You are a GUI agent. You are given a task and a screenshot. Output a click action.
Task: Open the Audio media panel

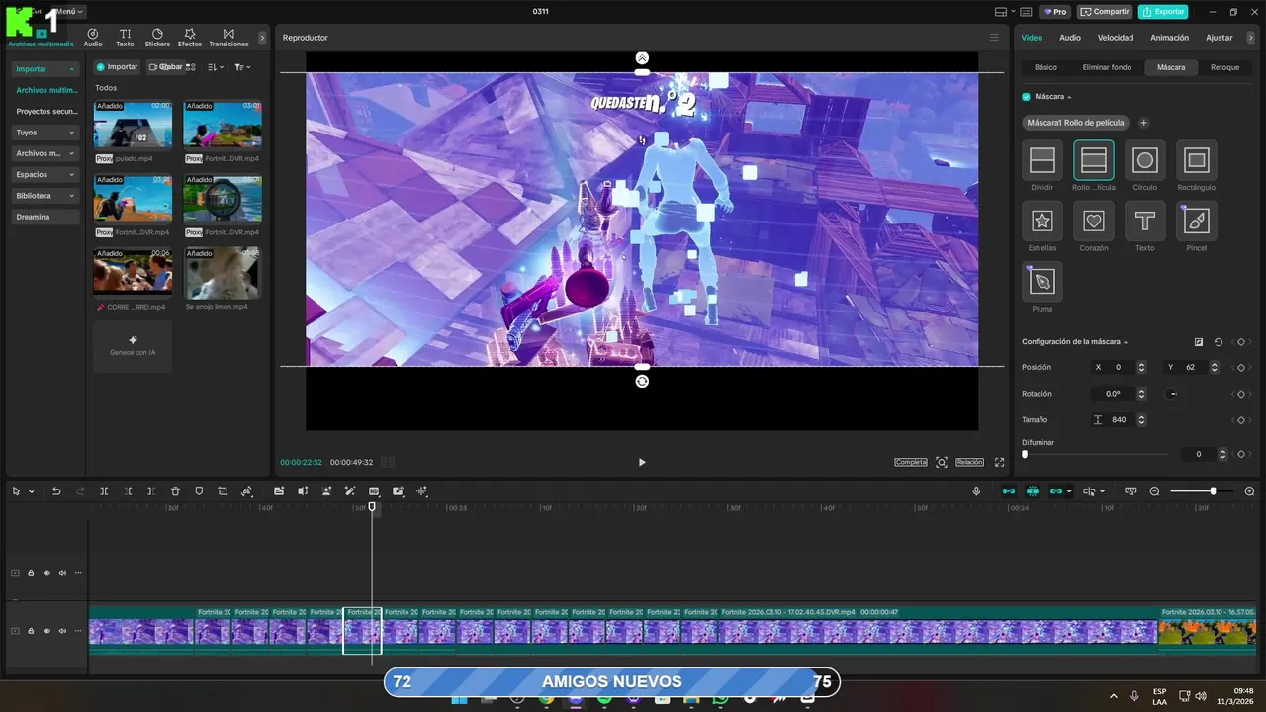93,38
